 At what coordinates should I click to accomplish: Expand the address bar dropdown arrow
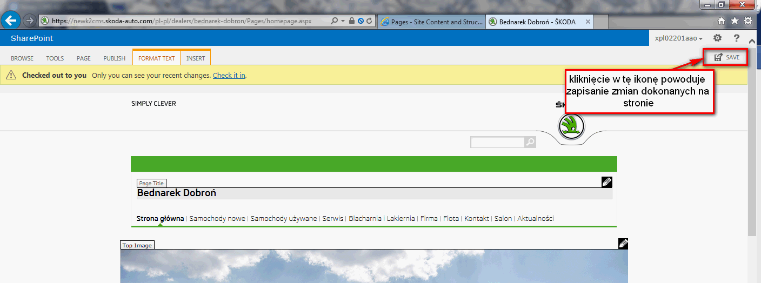pos(343,21)
